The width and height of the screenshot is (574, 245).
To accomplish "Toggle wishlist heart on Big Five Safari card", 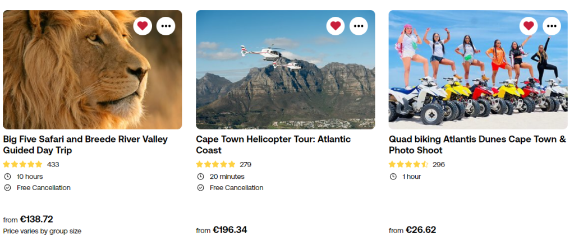I will pos(143,26).
